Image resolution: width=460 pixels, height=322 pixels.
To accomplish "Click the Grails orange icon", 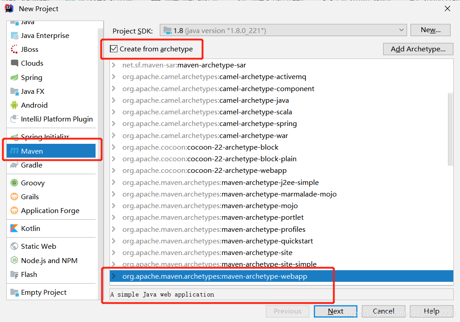I will pos(14,197).
